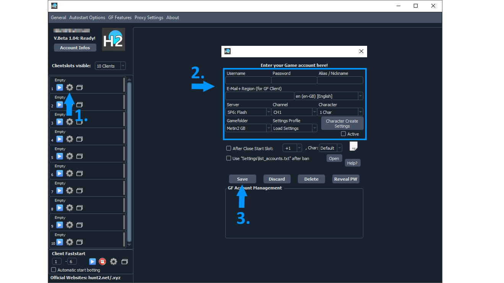Open the Proxy Settings menu
This screenshot has width=504, height=283.
click(149, 18)
